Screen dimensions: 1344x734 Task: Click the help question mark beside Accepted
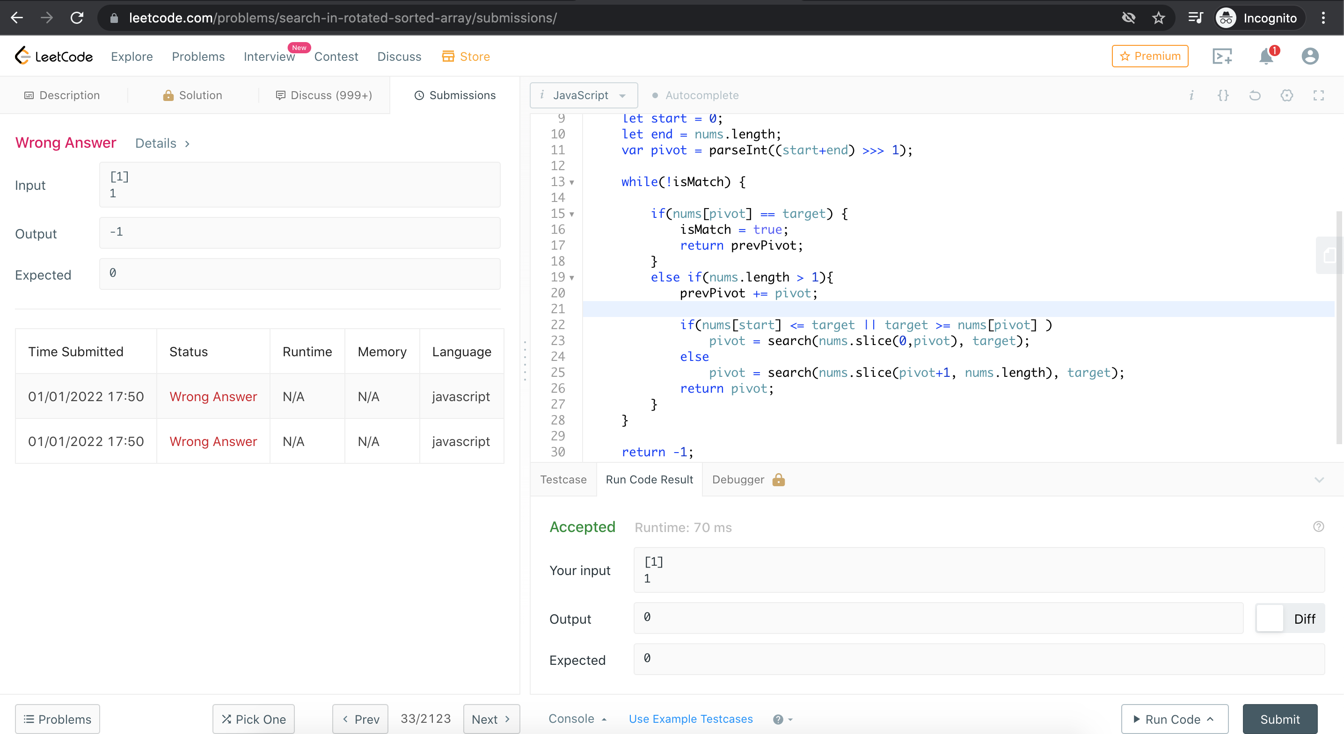[1318, 526]
